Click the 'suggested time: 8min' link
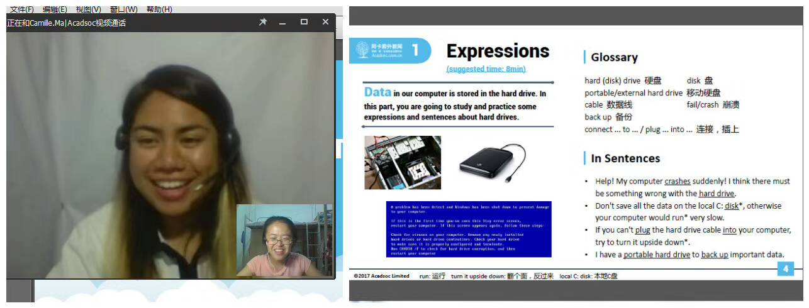Viewport: 809px width, 308px height. (486, 69)
